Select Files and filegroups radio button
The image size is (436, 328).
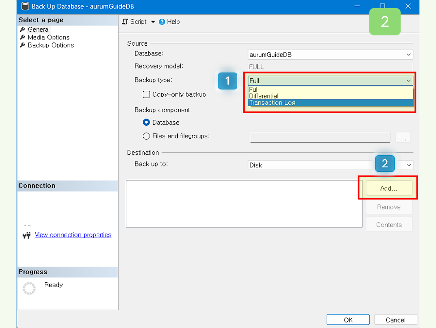click(x=146, y=136)
